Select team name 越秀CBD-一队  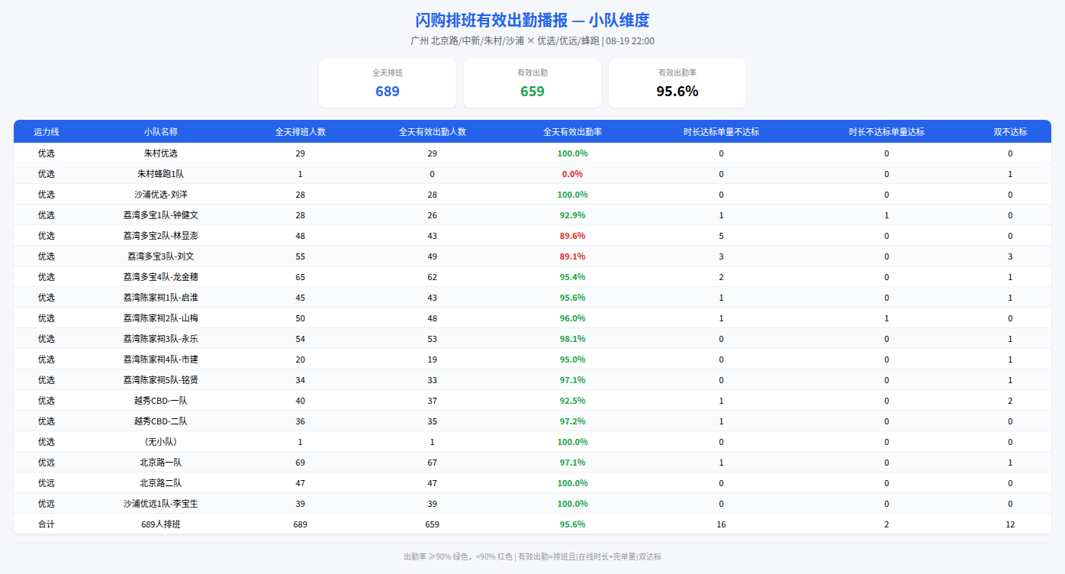[161, 401]
